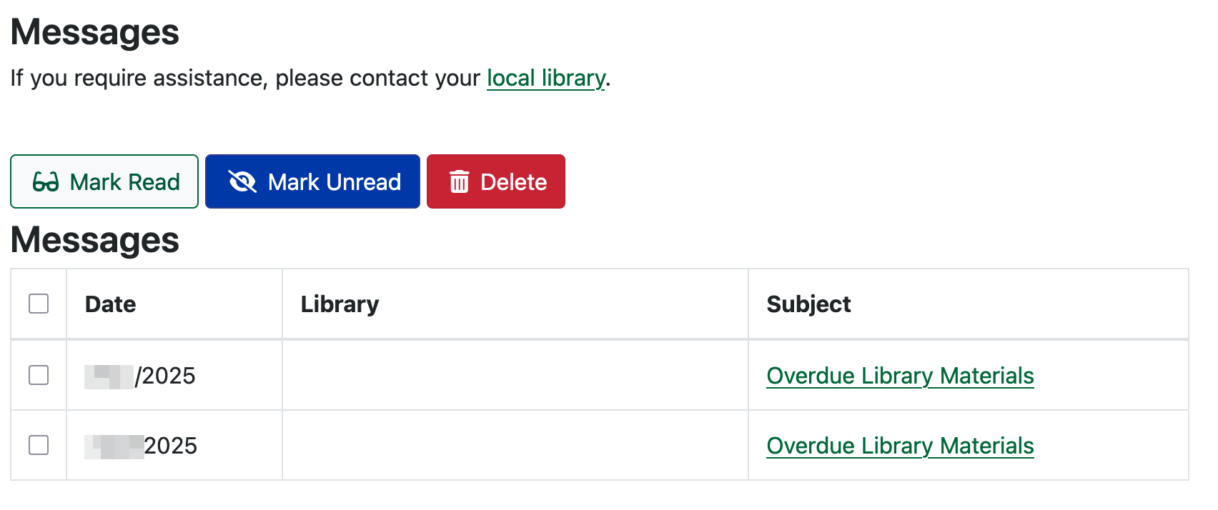Open first Overdue Library Materials message

coord(900,376)
